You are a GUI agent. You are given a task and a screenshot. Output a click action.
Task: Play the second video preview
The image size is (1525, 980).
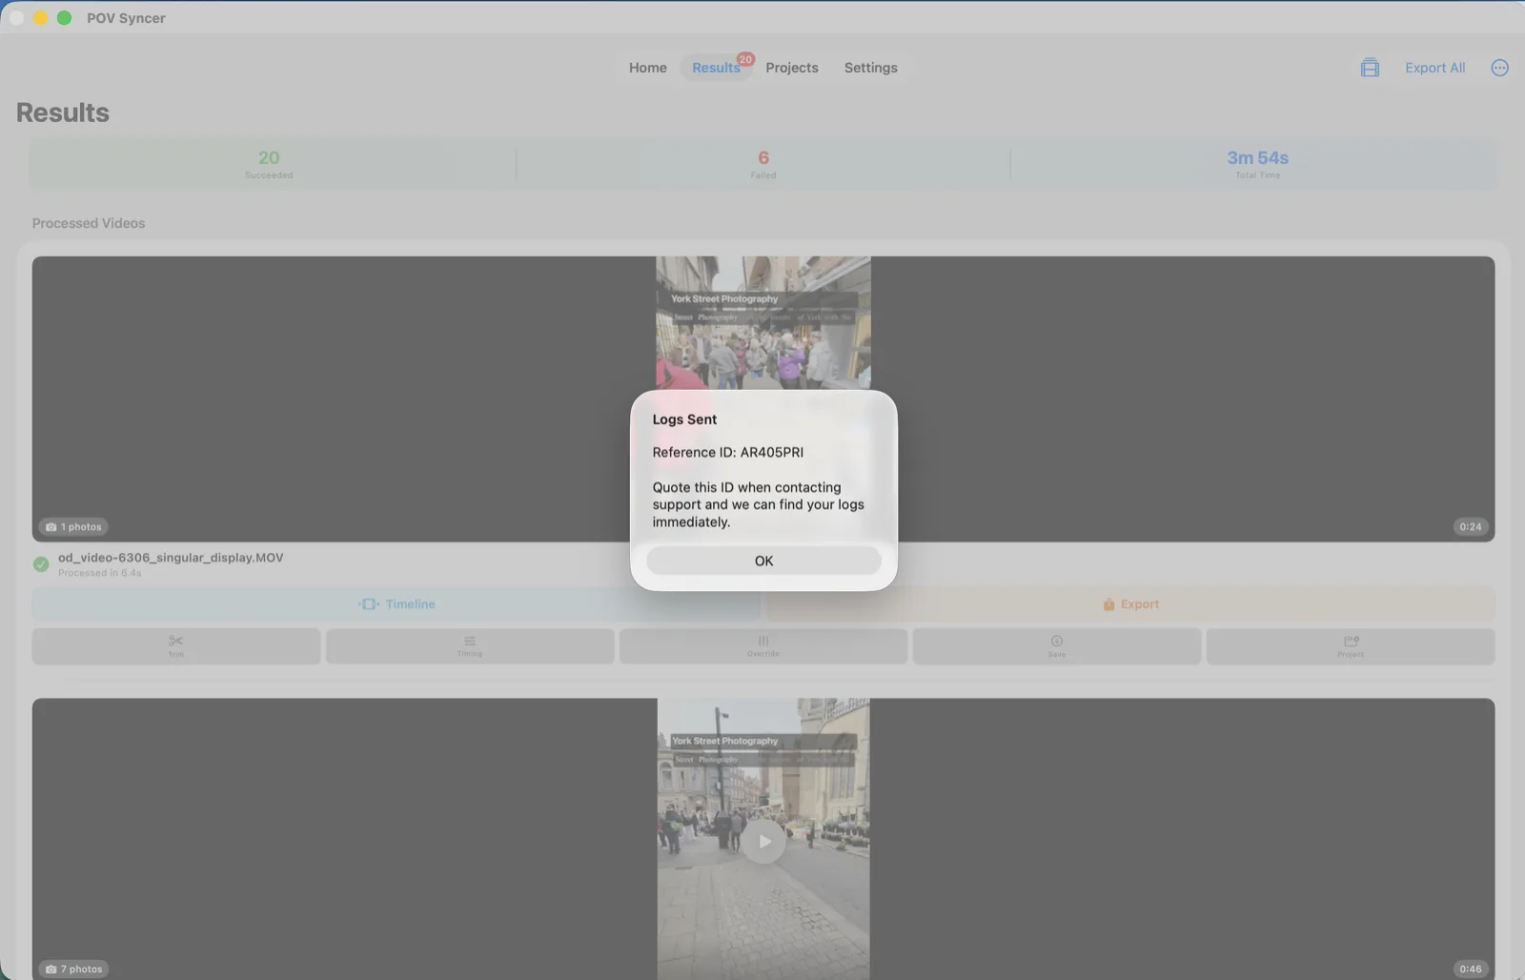(x=764, y=842)
